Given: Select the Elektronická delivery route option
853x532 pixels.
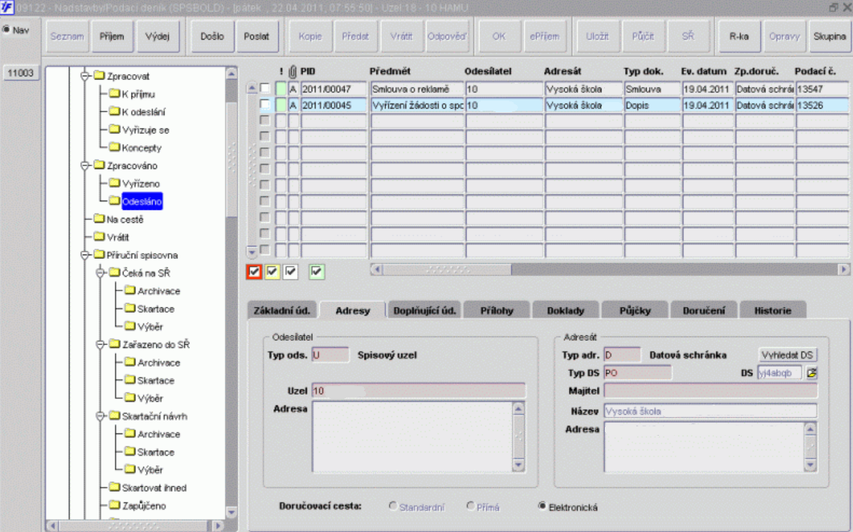Looking at the screenshot, I should click(x=542, y=506).
